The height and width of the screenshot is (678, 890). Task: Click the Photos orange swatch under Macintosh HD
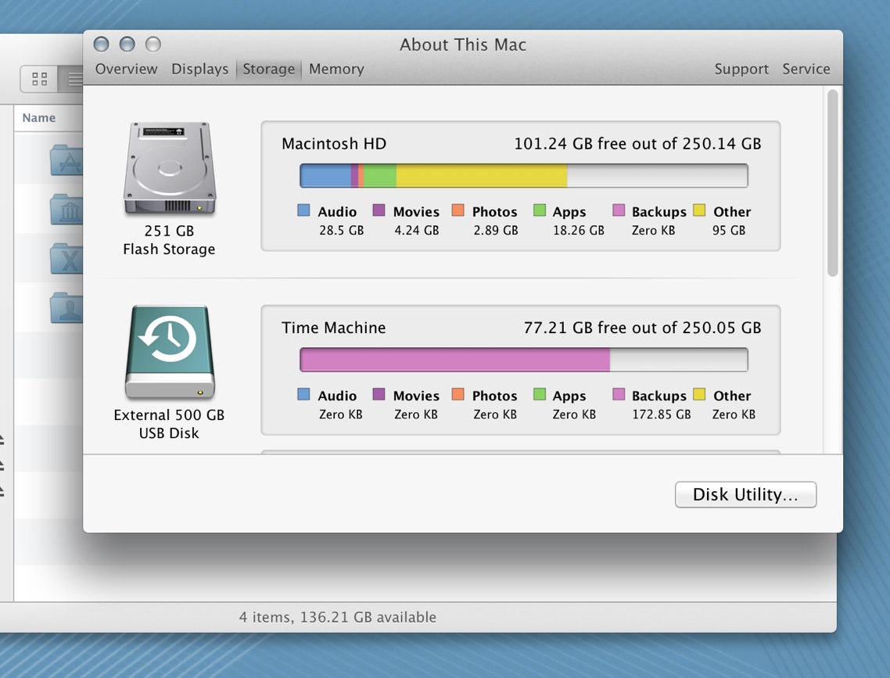pyautogui.click(x=458, y=210)
